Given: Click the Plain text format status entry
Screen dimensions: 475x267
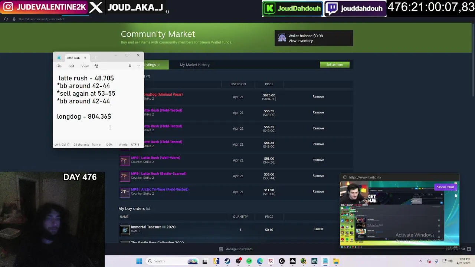Looking at the screenshot, I should 96,145.
